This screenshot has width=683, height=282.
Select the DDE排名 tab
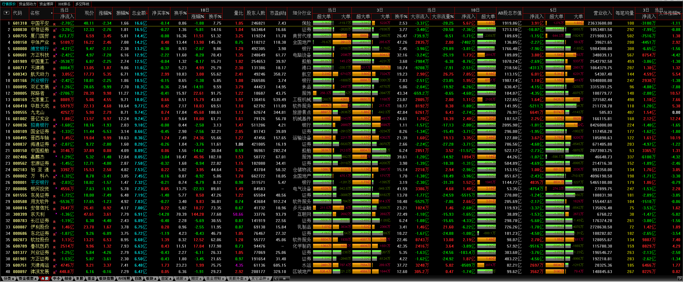[x=64, y=4]
